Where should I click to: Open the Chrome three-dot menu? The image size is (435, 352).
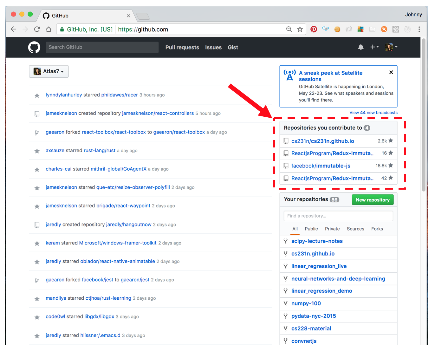(419, 29)
